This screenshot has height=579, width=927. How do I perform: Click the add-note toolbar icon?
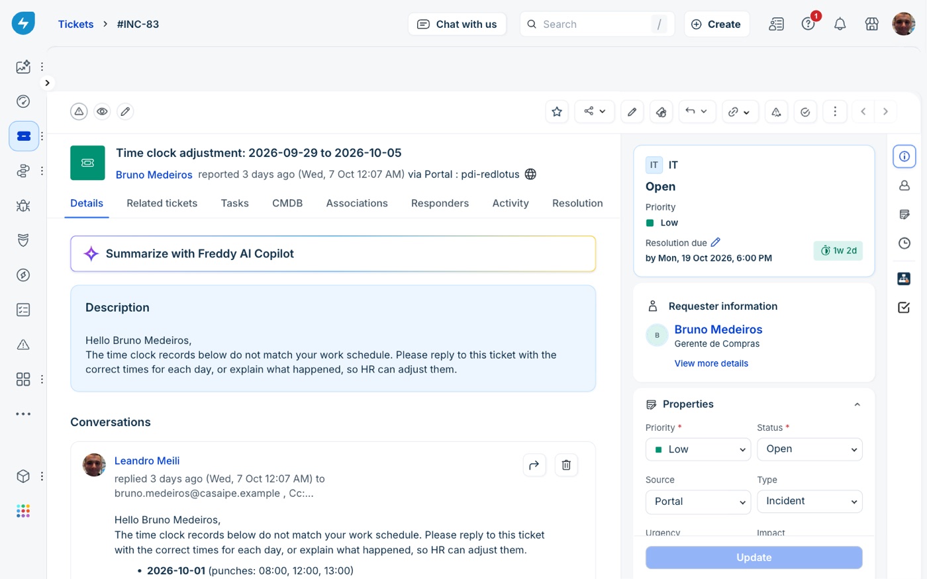[661, 112]
